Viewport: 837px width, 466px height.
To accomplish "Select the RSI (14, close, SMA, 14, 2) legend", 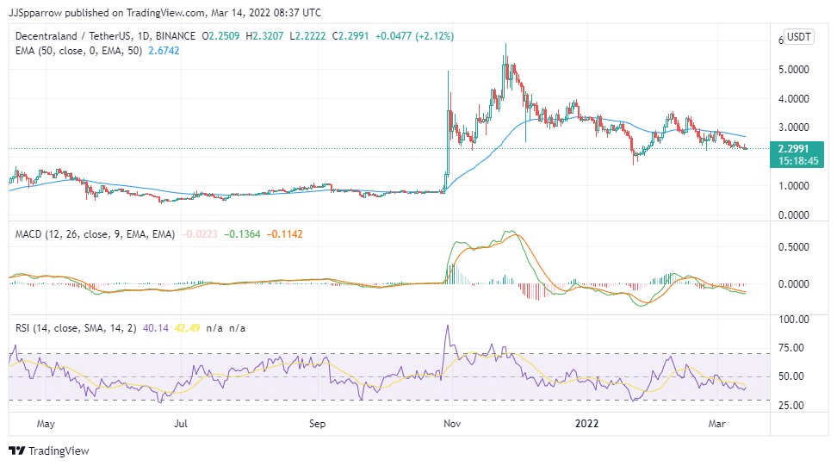I will coord(76,328).
